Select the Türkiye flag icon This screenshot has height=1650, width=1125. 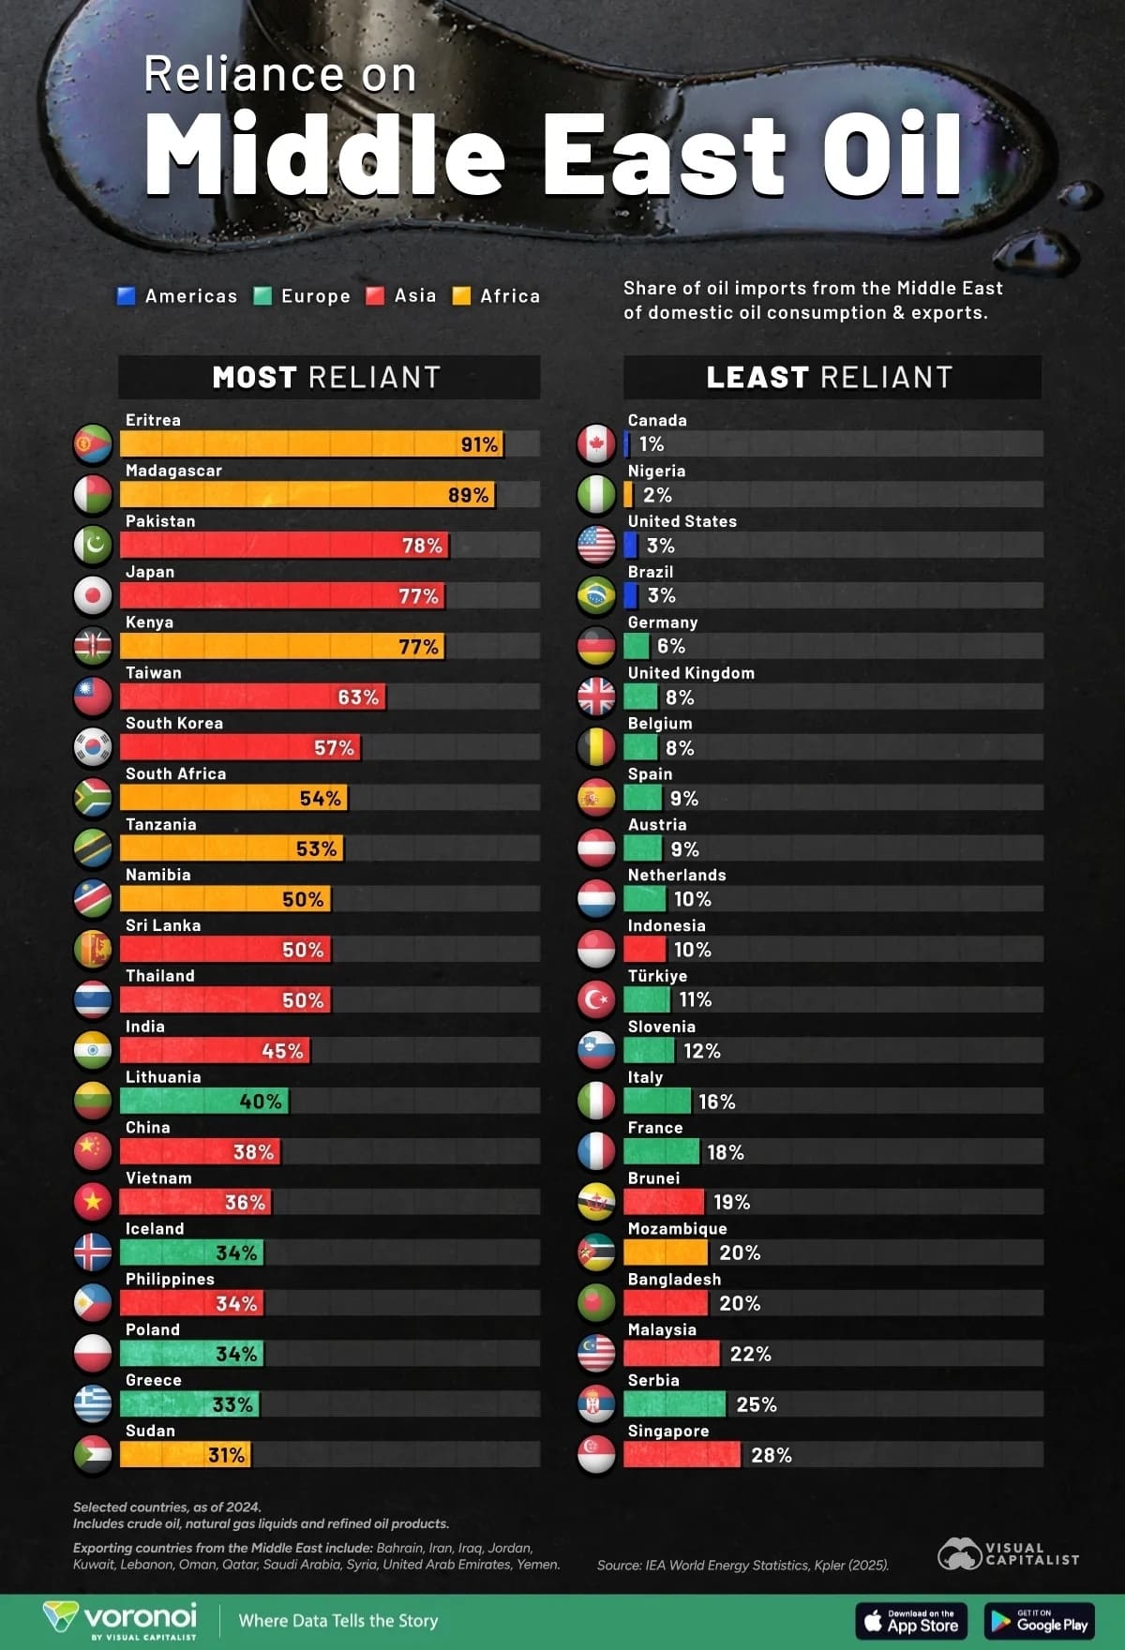coord(596,999)
